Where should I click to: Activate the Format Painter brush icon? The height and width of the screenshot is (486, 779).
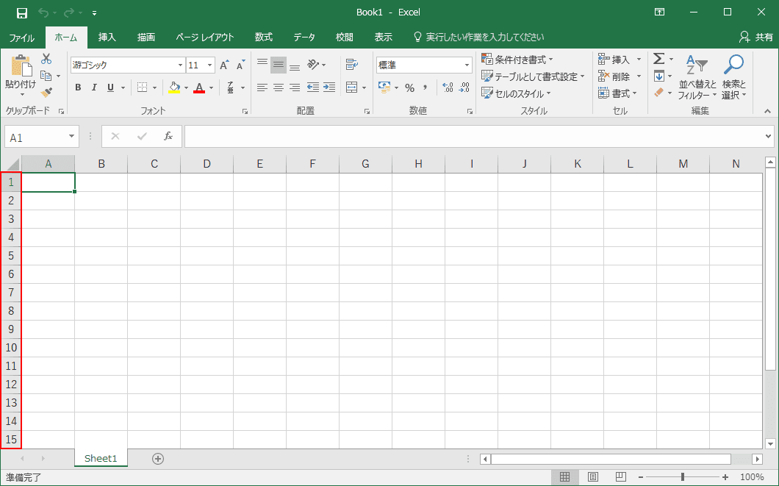46,93
